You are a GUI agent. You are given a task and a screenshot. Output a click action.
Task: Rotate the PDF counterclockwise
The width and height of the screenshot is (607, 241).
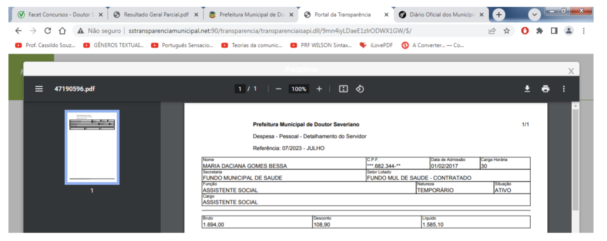coord(360,89)
